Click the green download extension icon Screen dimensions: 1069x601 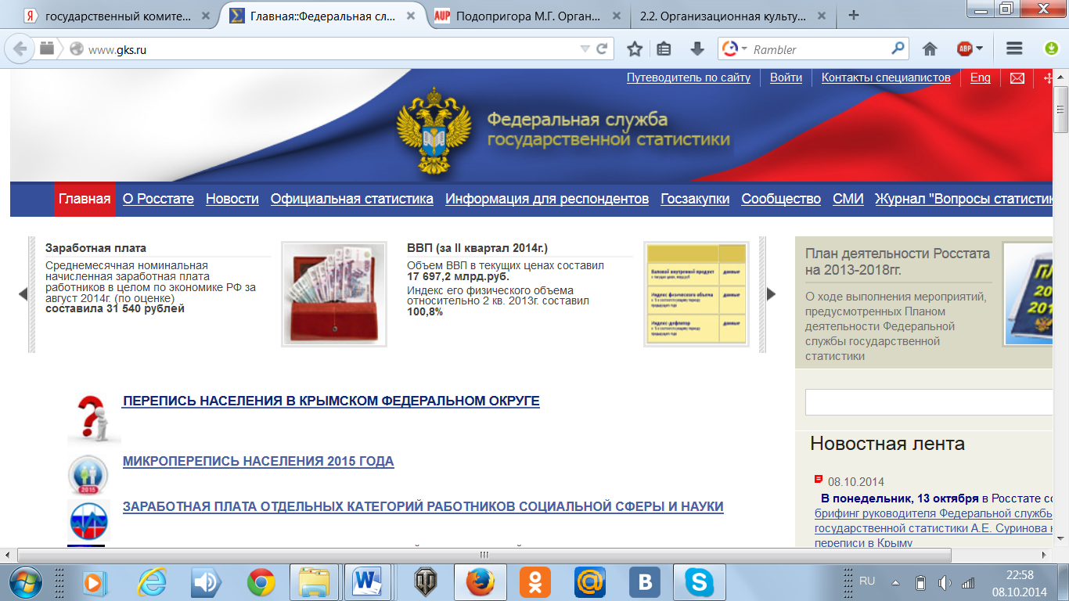1053,49
